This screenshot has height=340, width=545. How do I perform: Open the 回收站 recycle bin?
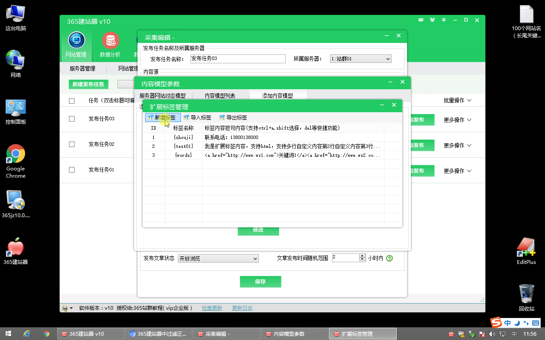[x=527, y=297]
